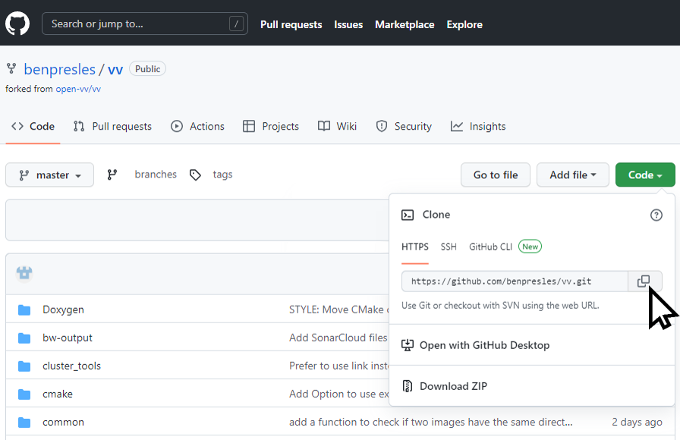The width and height of the screenshot is (680, 440).
Task: Open the branches link
Action: (x=156, y=174)
